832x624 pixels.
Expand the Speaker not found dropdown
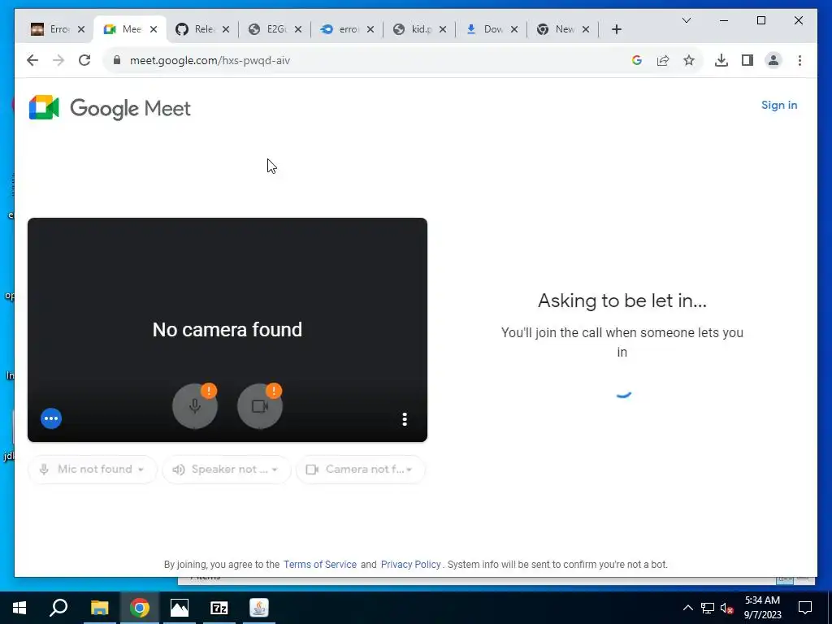point(227,469)
